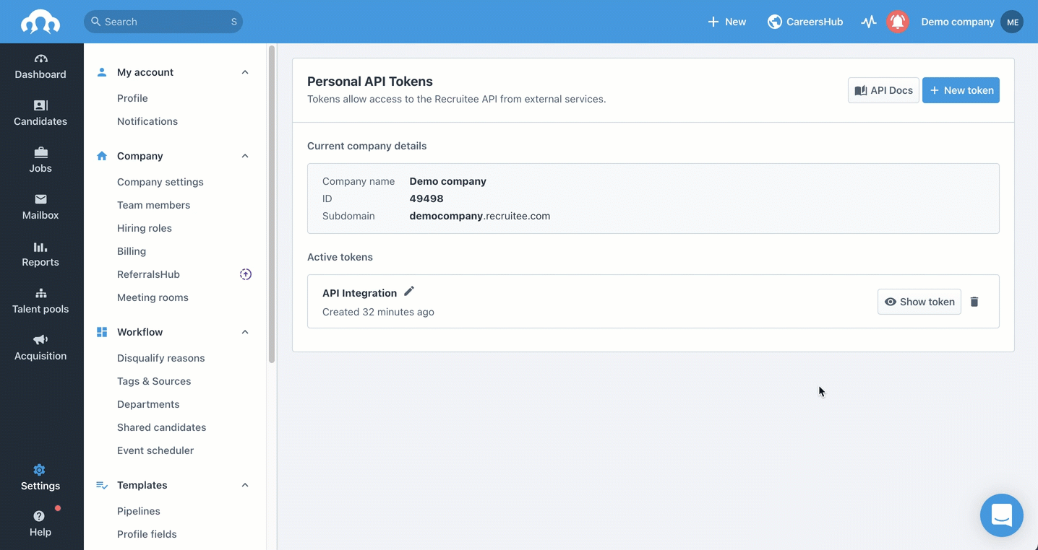
Task: Click the Workflow grid icon
Action: coord(102,332)
